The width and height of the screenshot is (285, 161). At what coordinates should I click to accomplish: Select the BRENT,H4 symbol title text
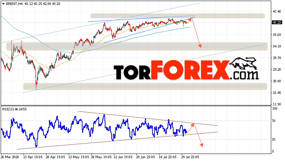coord(14,4)
